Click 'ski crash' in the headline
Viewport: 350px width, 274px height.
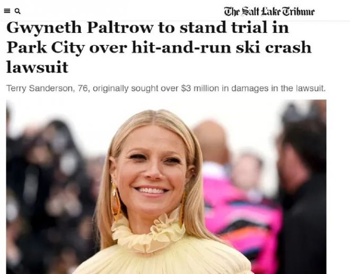pyautogui.click(x=274, y=48)
